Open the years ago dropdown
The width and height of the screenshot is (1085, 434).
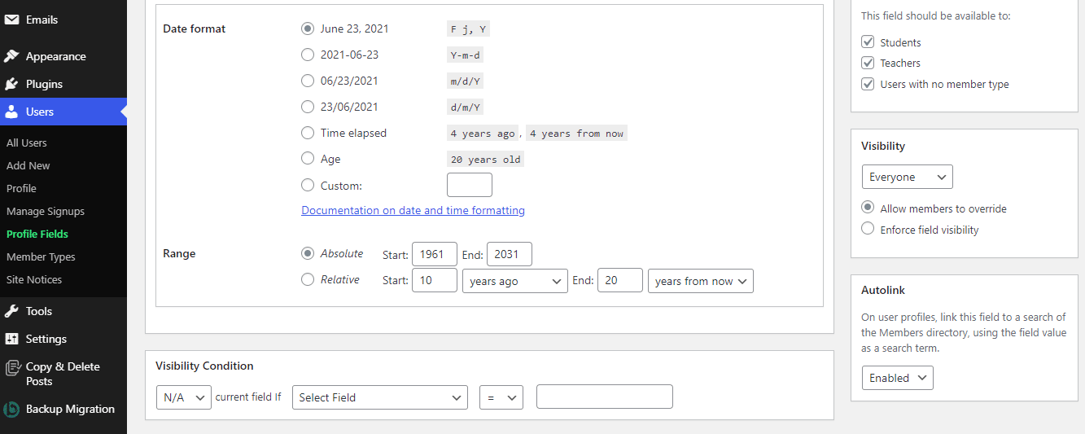point(514,281)
